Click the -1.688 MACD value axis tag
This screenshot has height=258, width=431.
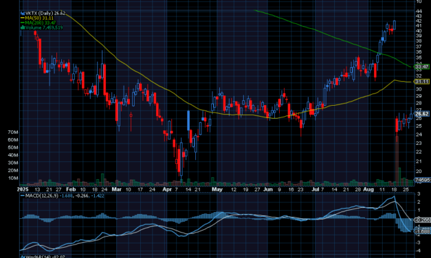pos(422,231)
